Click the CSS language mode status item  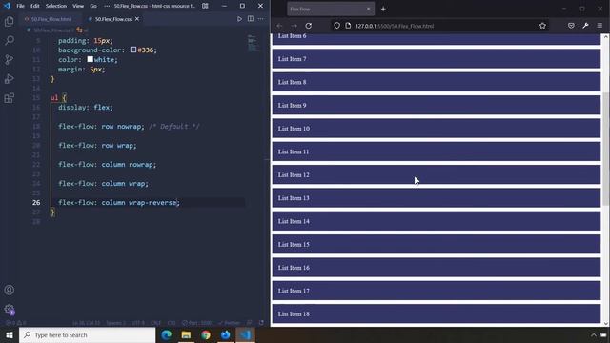172,323
